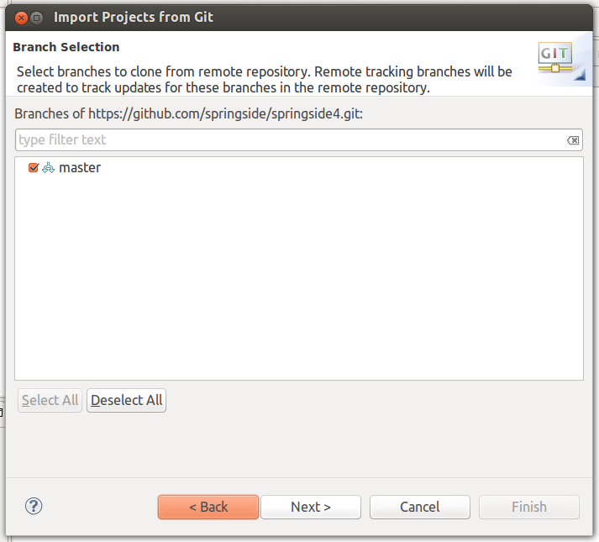
Task: Go to the previous page with Back
Action: 208,507
